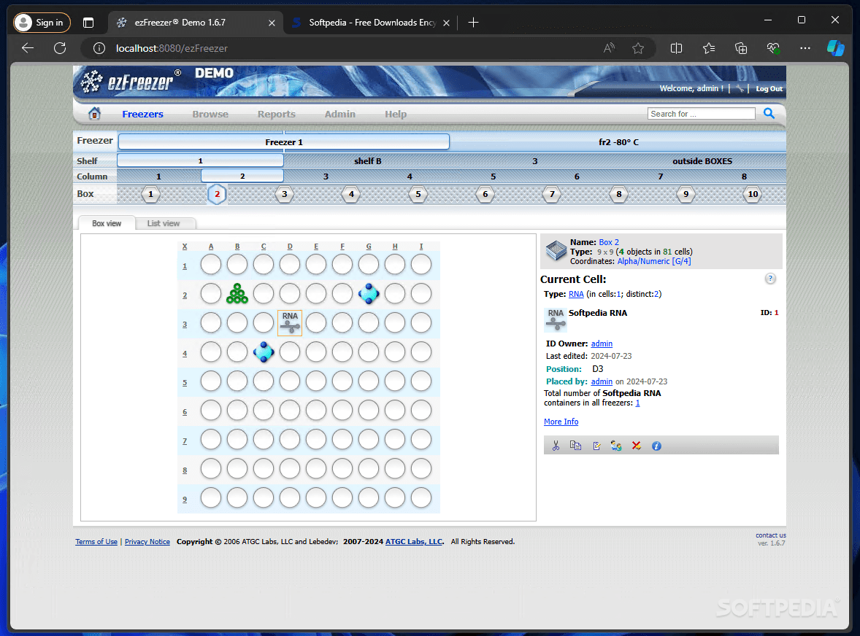Image resolution: width=860 pixels, height=636 pixels.
Task: Click the RNA icon beside Softpedia RNA
Action: tap(556, 319)
